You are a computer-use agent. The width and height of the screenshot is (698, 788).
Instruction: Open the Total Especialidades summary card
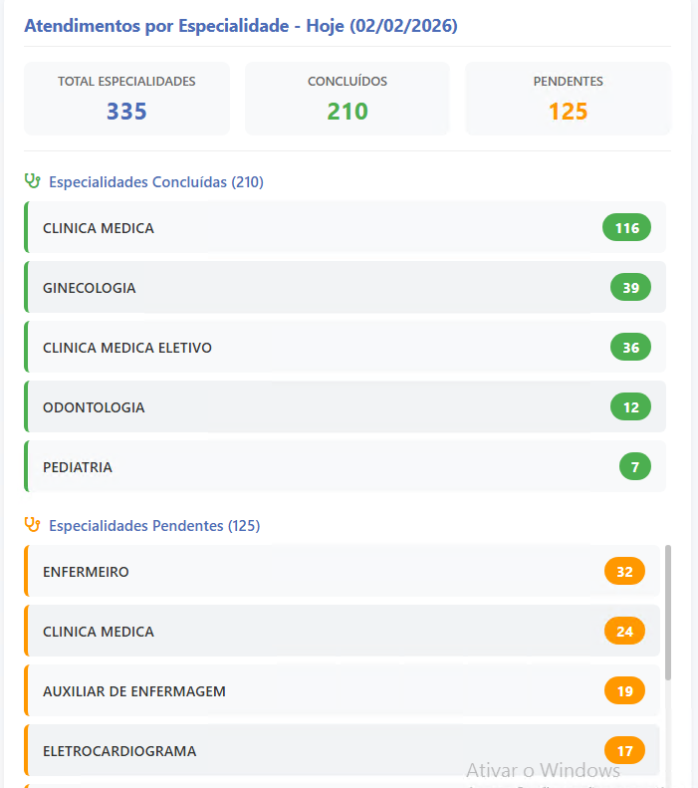[x=126, y=99]
